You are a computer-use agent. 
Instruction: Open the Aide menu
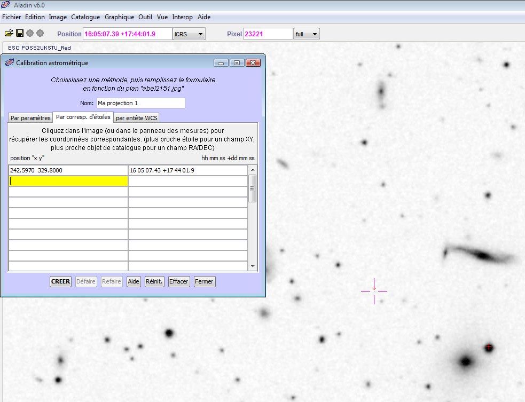204,17
